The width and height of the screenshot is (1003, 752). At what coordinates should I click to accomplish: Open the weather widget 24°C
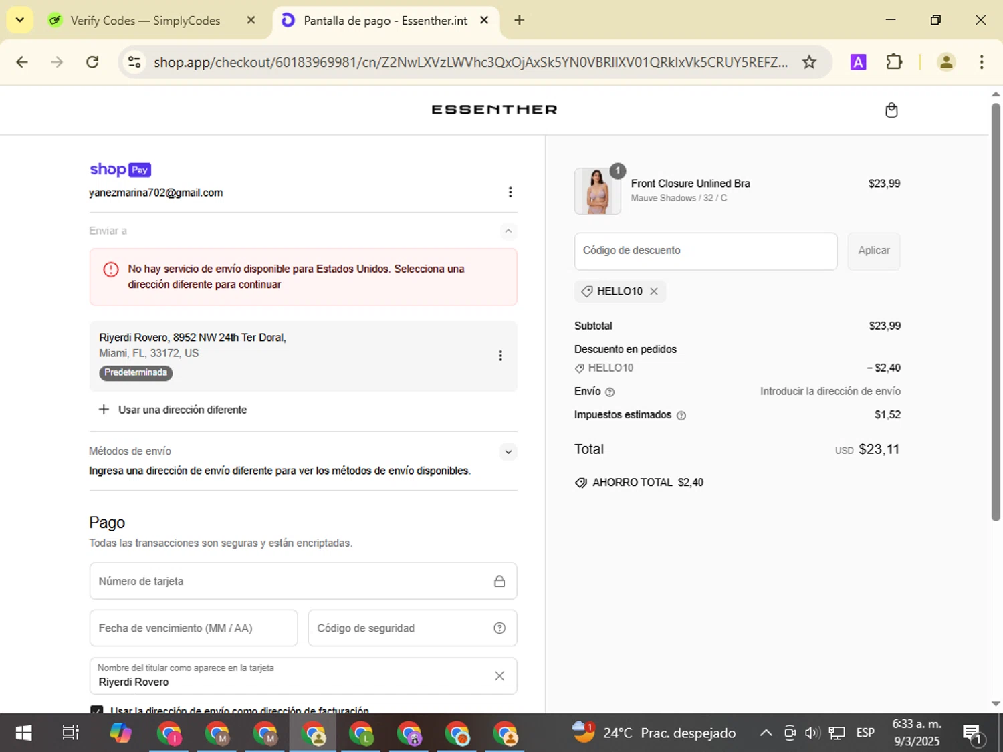pos(654,733)
